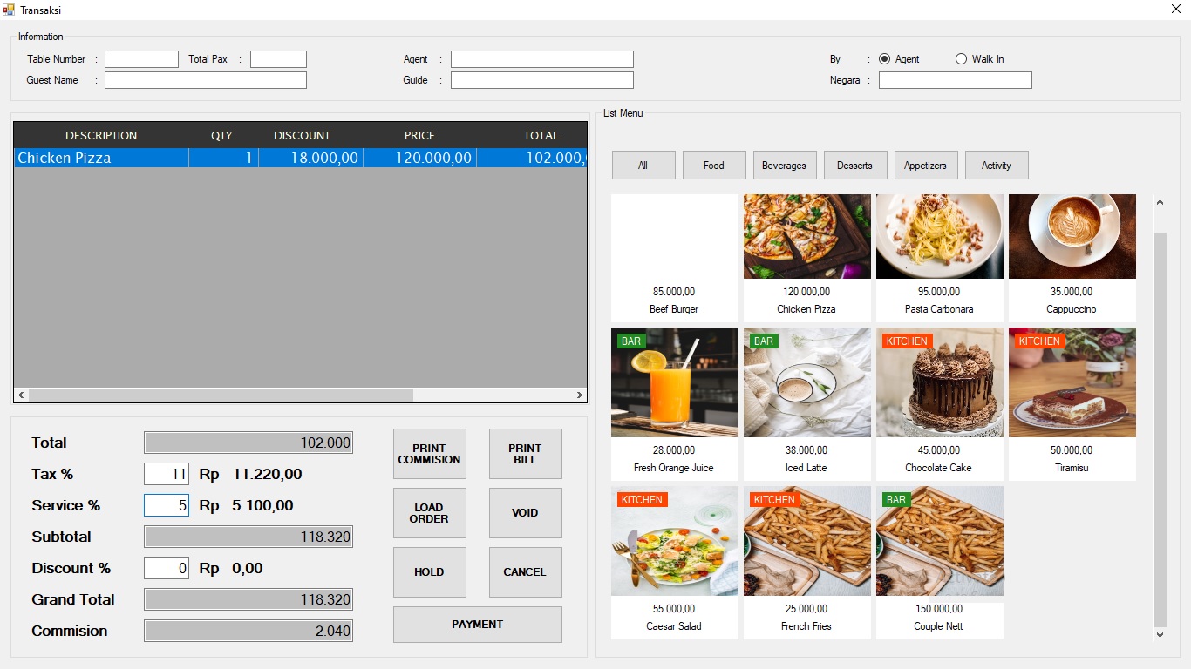Click the Table Number input field
Viewport: 1191px width, 669px height.
(141, 59)
